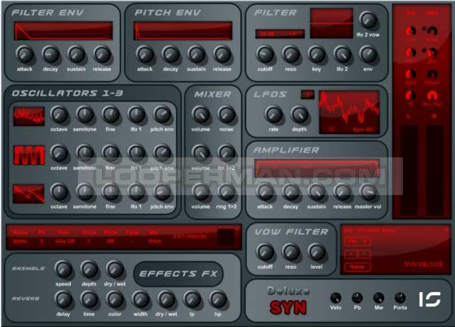Open the filter type selector (24 dB LP)
This screenshot has height=327, width=455.
click(279, 34)
